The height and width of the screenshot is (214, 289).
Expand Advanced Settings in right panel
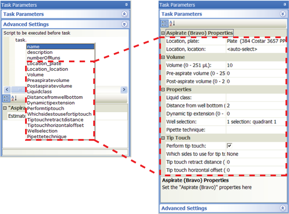point(283,208)
